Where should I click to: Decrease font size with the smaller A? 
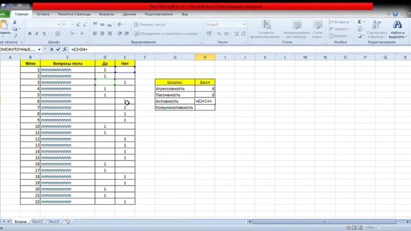(85, 24)
